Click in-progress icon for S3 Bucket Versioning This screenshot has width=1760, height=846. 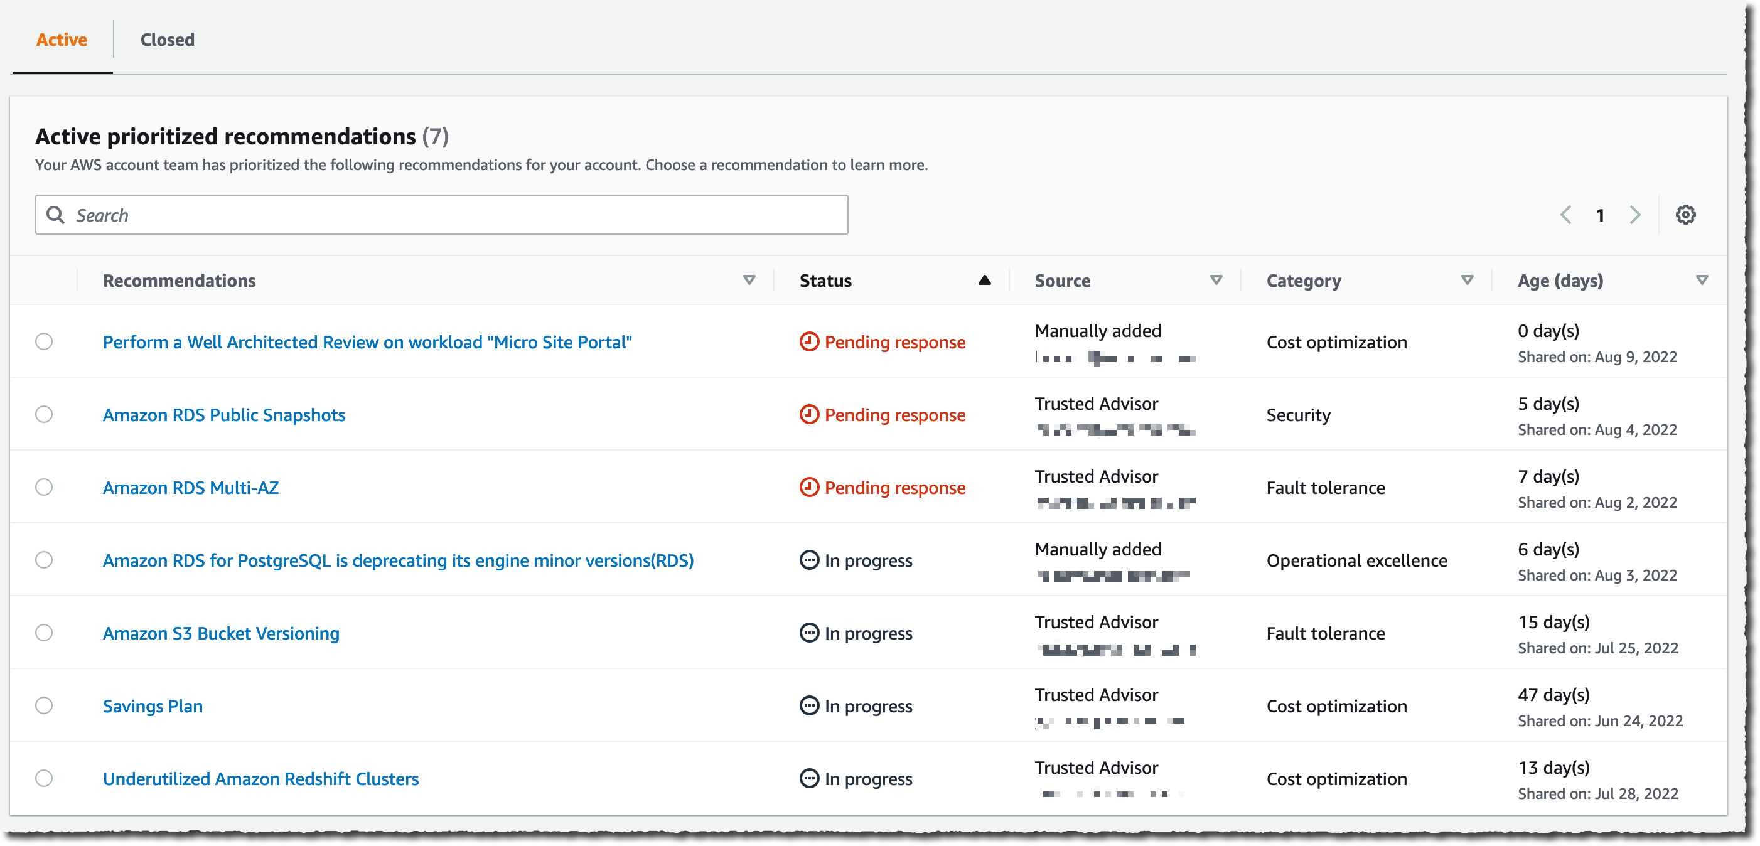809,633
